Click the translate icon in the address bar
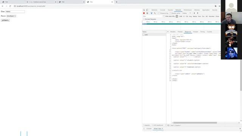This screenshot has width=242, height=136. tap(216, 6)
